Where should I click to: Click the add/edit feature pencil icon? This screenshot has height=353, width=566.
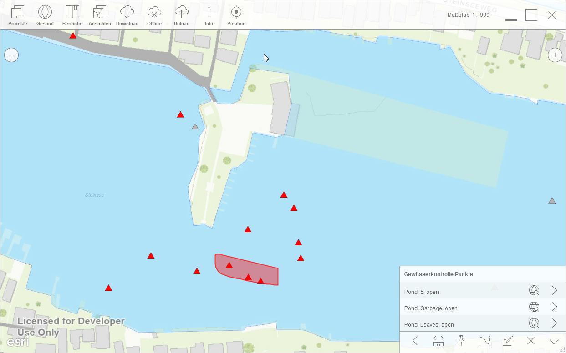(507, 341)
